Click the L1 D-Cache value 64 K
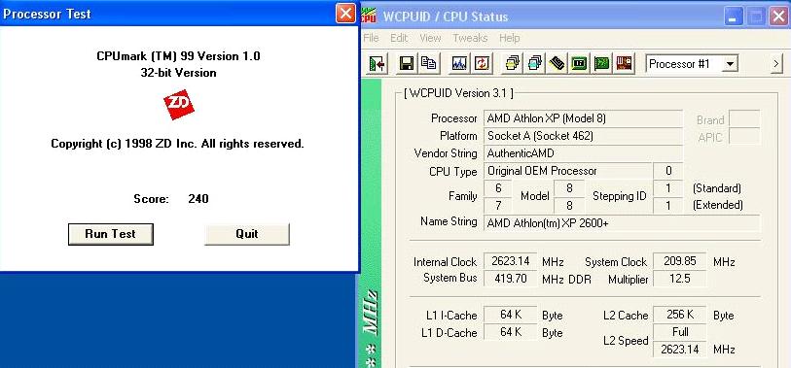The height and width of the screenshot is (368, 791). pyautogui.click(x=511, y=332)
